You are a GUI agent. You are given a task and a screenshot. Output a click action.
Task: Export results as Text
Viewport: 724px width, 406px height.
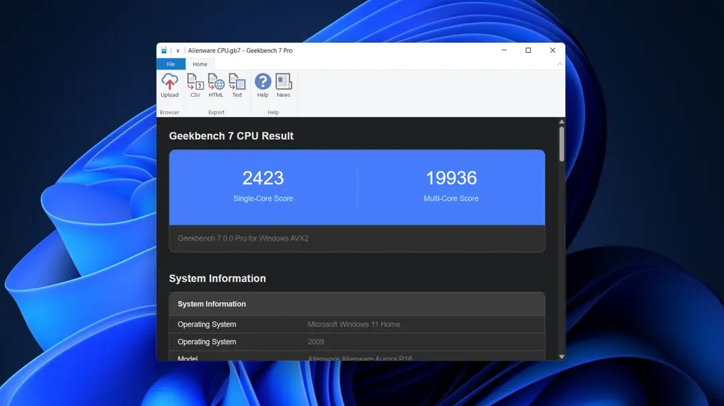(237, 86)
